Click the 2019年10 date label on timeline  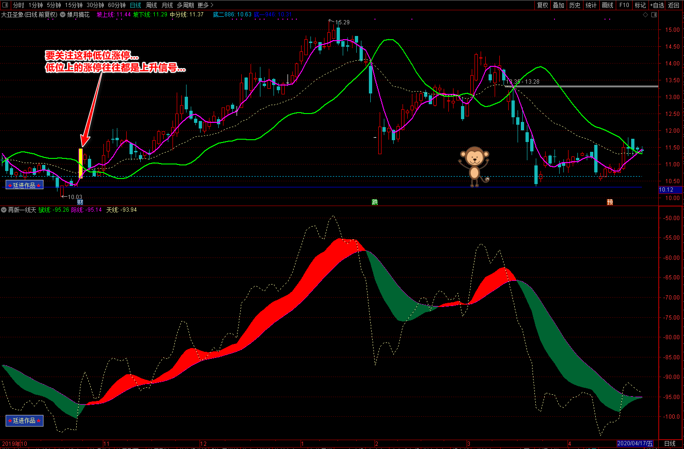coord(14,443)
